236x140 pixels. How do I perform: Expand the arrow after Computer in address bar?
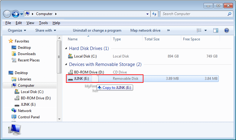pos(56,14)
